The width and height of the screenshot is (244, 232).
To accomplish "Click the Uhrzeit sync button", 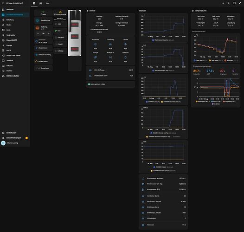I will (x=44, y=48).
